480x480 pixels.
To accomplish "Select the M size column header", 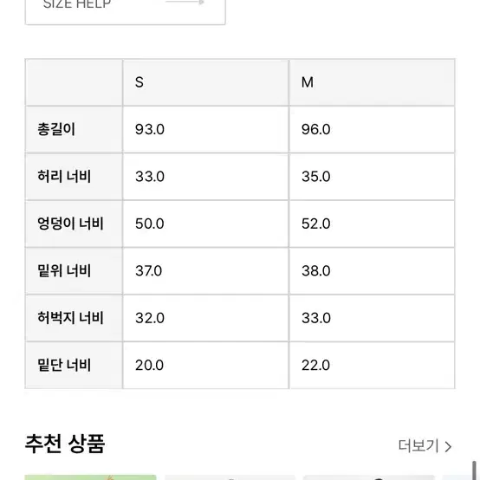I will [x=372, y=82].
